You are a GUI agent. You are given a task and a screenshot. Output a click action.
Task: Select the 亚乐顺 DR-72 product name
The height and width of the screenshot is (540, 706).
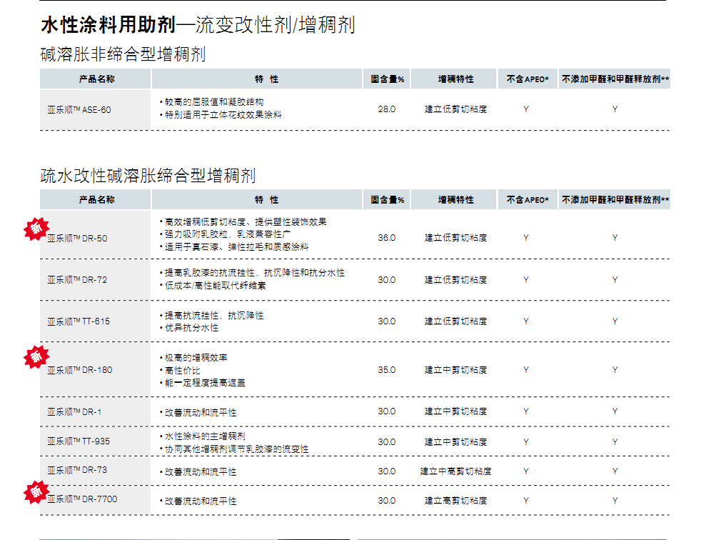coord(77,280)
